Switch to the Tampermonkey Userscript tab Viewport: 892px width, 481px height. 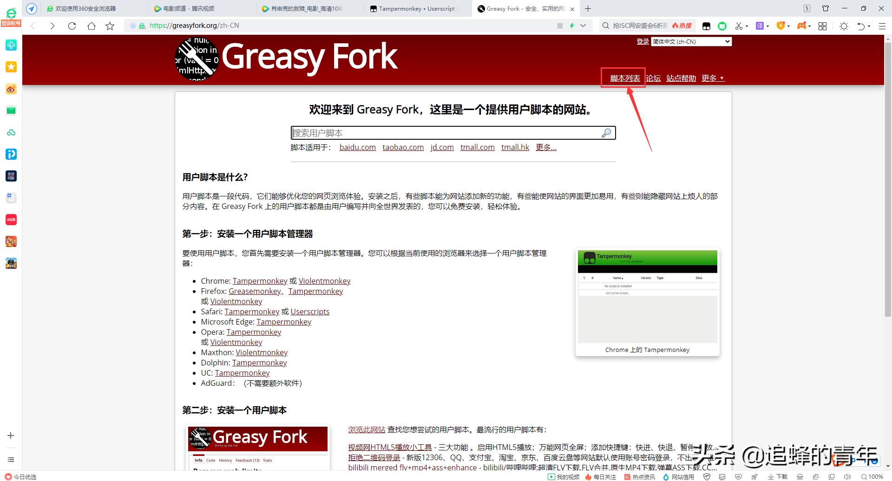418,8
